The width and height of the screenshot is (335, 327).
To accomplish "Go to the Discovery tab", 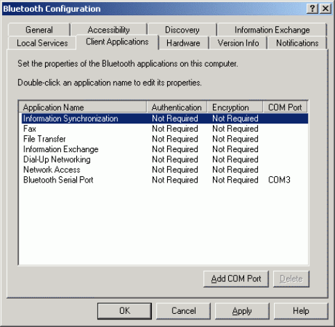I will pyautogui.click(x=182, y=30).
